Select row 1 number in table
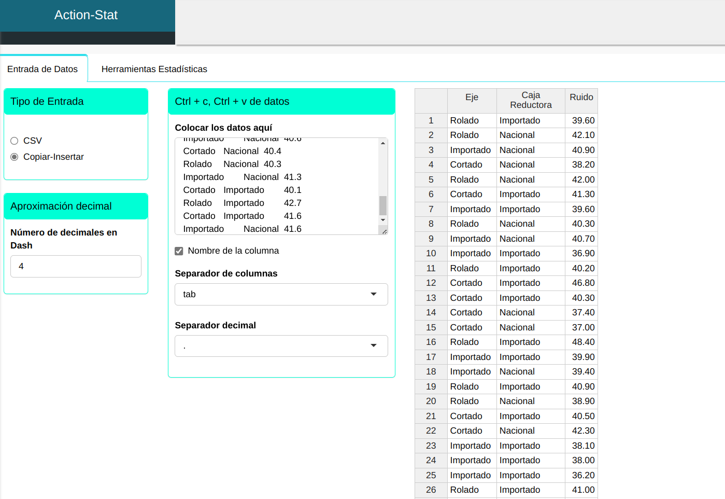Viewport: 725px width, 499px height. click(x=431, y=120)
